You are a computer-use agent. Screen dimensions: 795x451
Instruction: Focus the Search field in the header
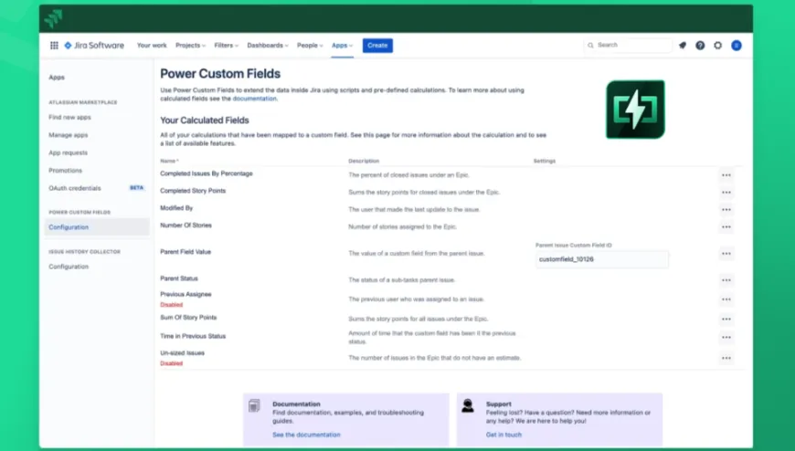point(628,45)
